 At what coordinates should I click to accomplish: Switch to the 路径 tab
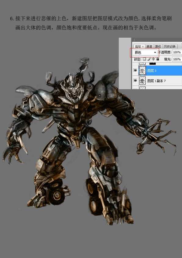[x=158, y=47]
